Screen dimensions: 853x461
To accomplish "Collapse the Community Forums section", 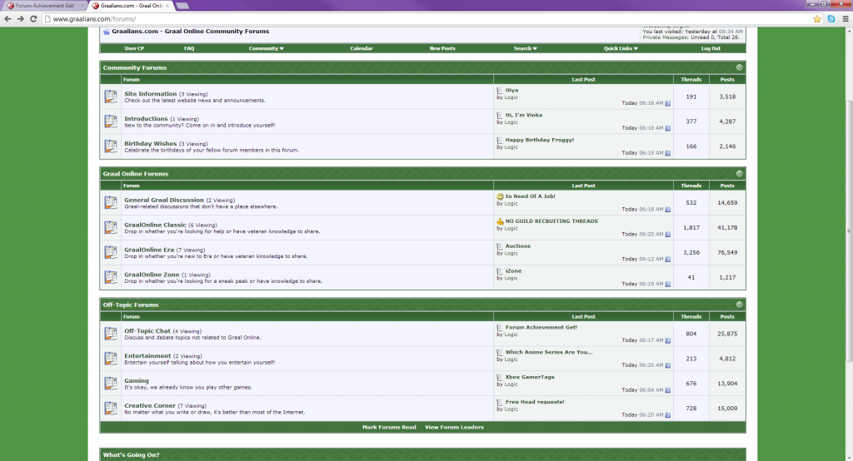I will 739,67.
